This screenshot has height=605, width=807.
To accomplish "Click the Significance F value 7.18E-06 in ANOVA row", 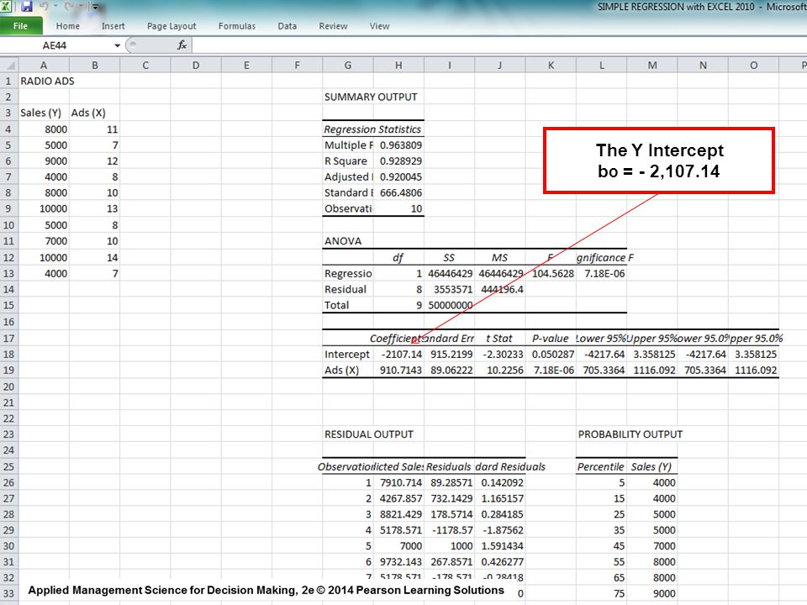I will tap(602, 274).
